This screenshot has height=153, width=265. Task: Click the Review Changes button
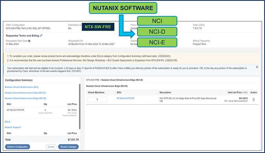coord(68,147)
